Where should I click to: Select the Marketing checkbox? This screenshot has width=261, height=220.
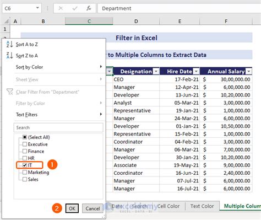(x=25, y=172)
